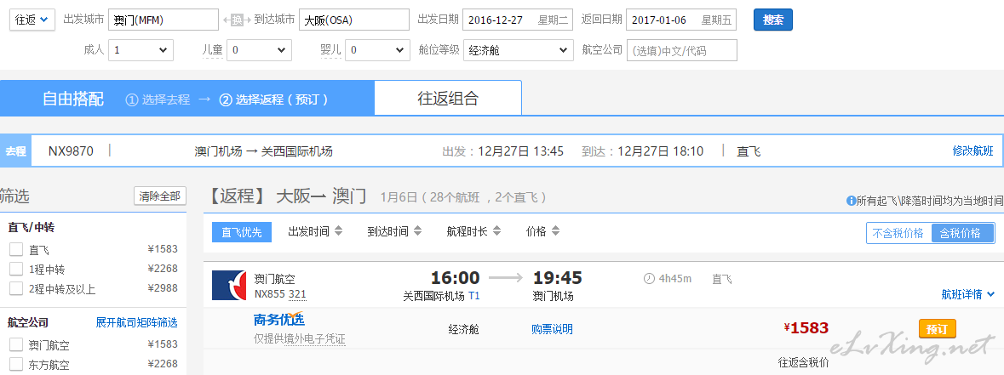Click 清除全部 to clear filters
The width and height of the screenshot is (1004, 375).
(x=160, y=196)
